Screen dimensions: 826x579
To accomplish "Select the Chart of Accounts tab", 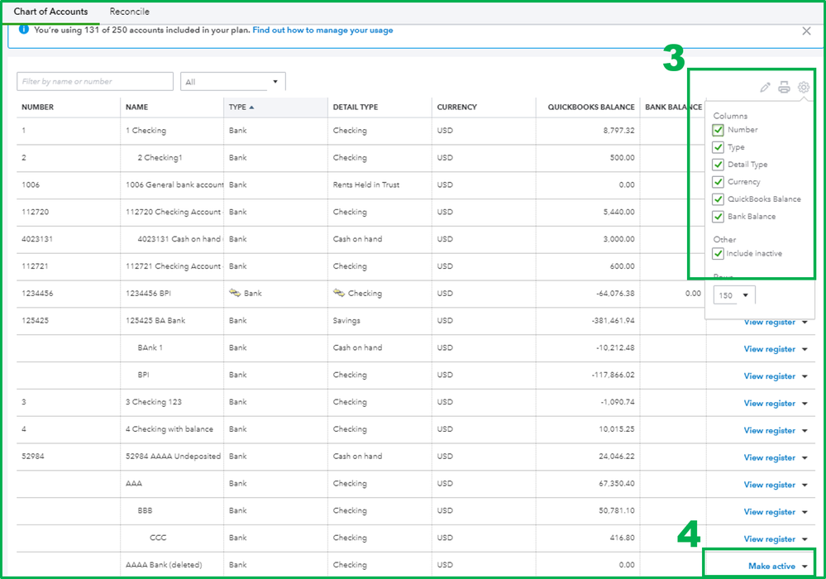I will [50, 12].
